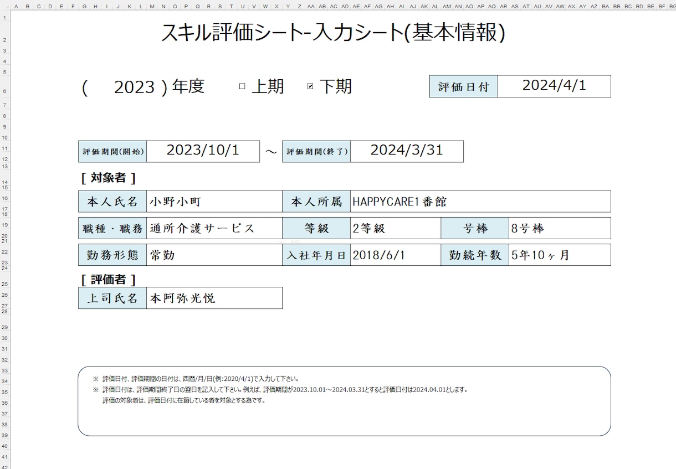Select the grade cell 2等級
The height and width of the screenshot is (469, 676).
tap(396, 228)
